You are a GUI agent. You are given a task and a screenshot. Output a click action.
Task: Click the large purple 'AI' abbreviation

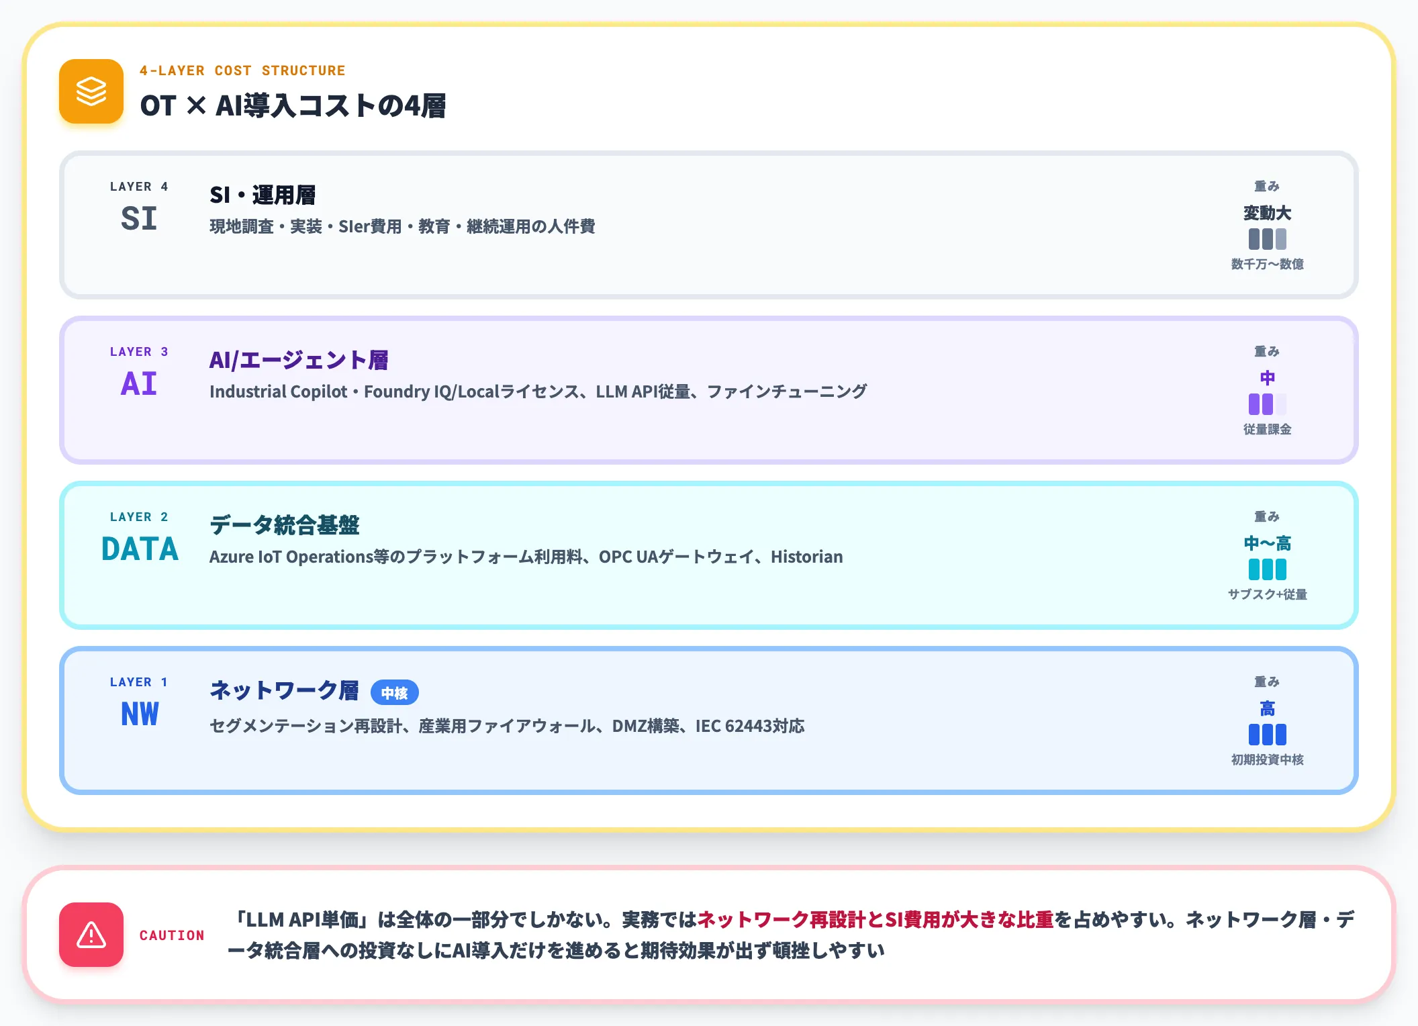[139, 384]
